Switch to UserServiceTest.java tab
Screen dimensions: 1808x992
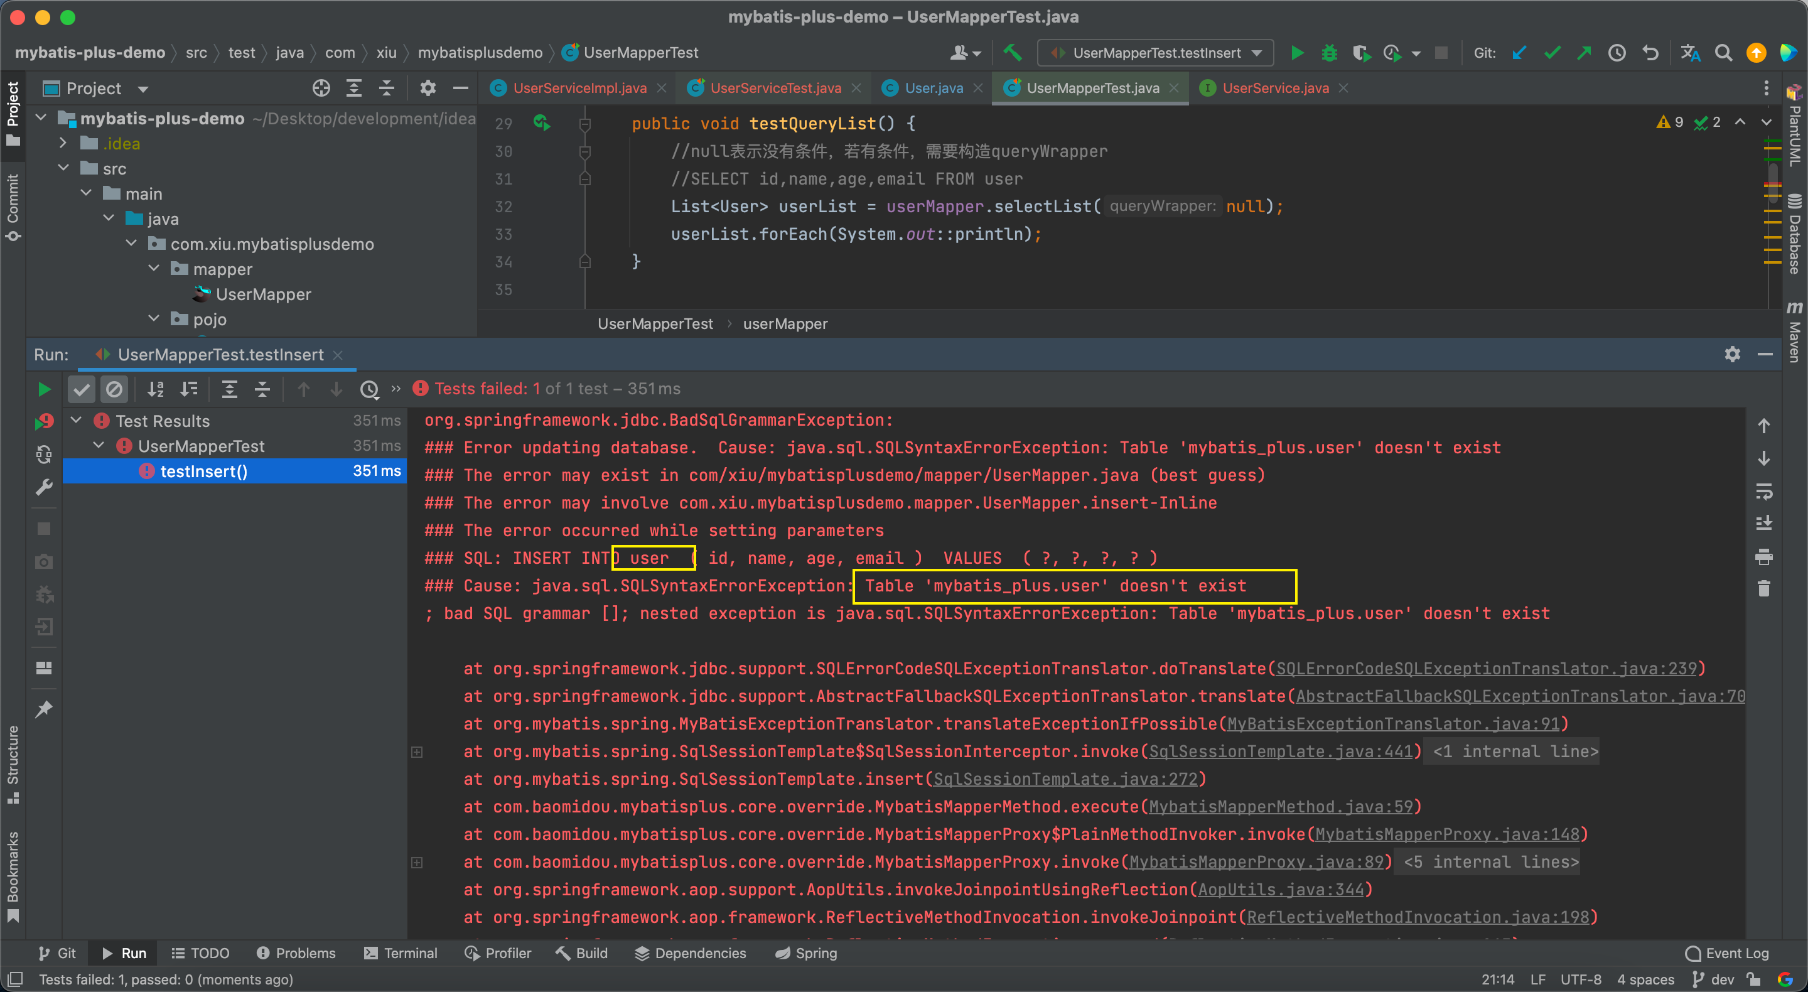[x=775, y=88]
